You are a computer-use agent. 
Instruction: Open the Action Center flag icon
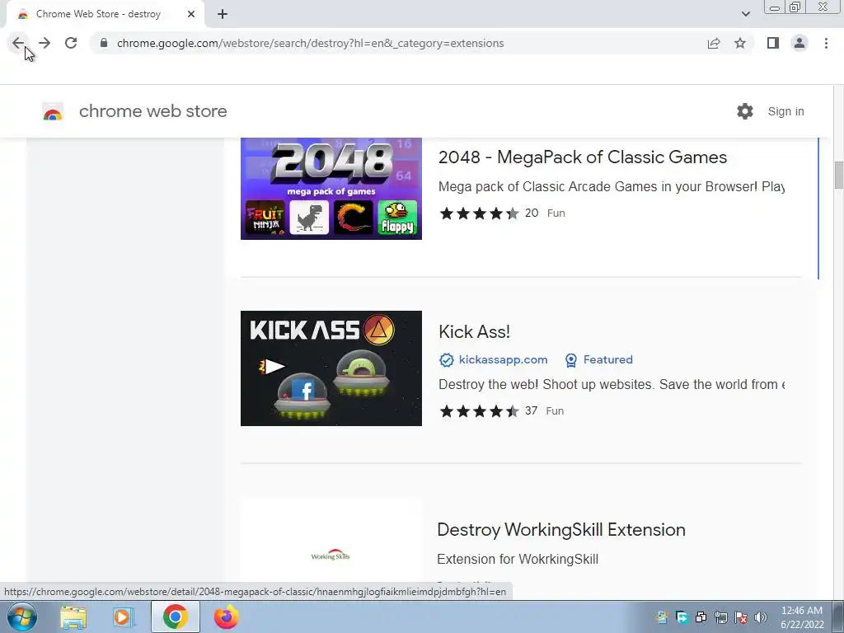coord(741,617)
